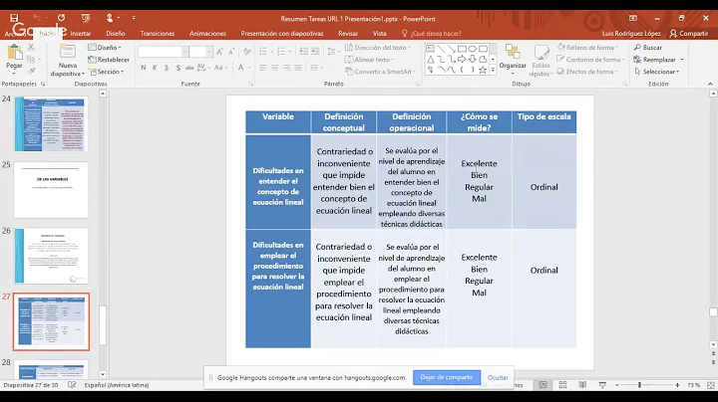The image size is (718, 402).
Task: Toggle center text alignment button
Action: [x=275, y=68]
